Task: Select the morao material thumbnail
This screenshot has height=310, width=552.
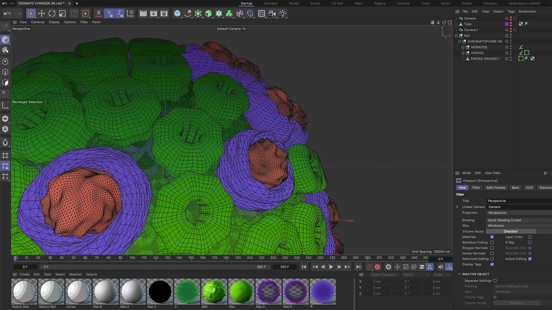Action: (x=78, y=292)
